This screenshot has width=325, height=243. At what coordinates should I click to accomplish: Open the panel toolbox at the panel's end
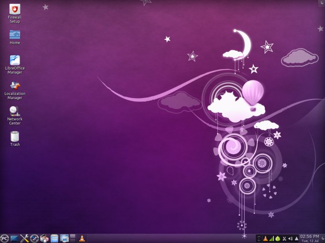322,239
